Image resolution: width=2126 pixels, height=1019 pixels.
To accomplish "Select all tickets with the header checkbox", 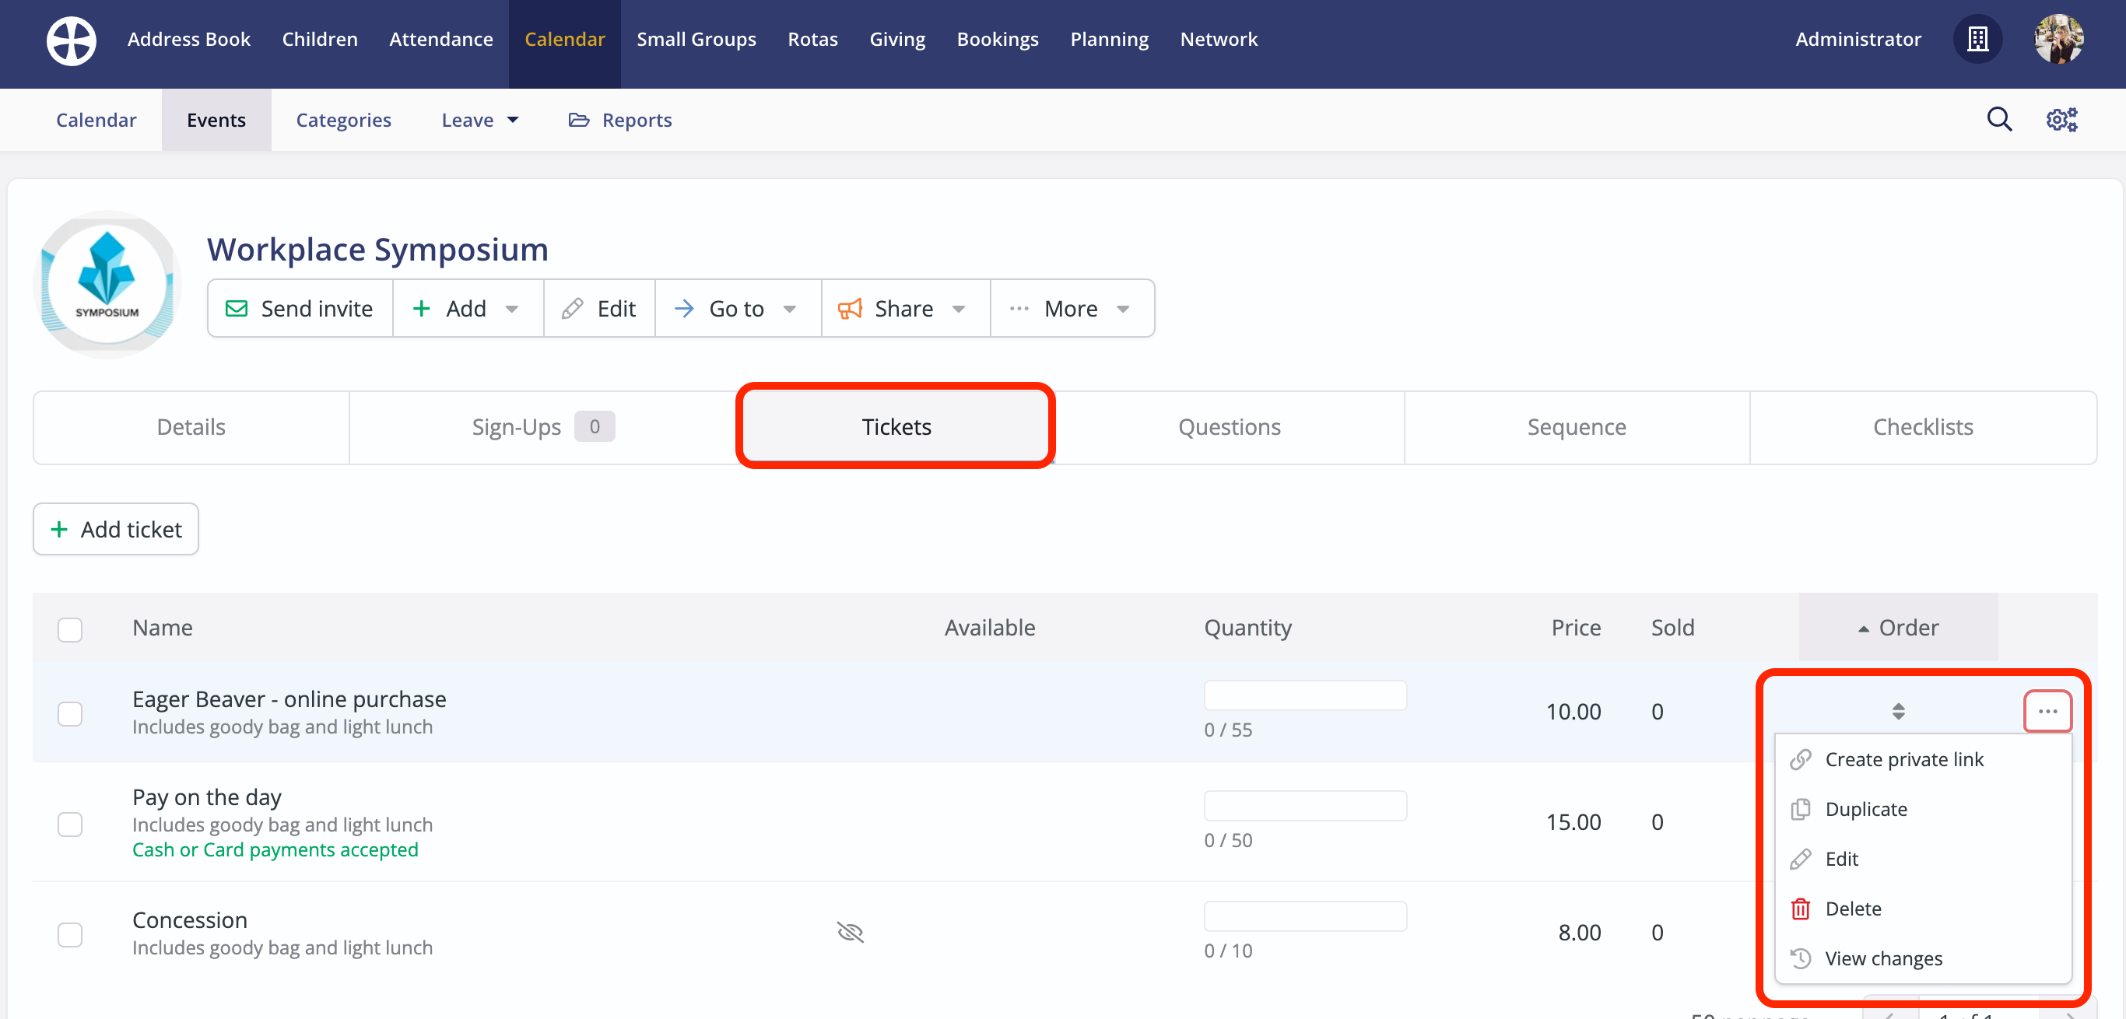I will coord(70,629).
